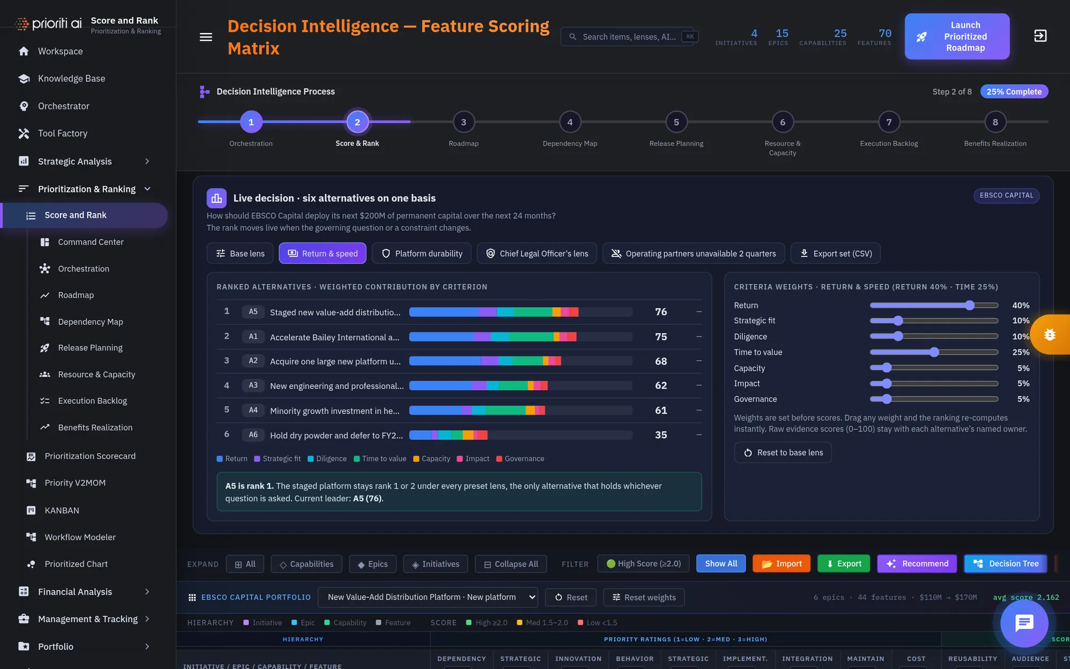The image size is (1070, 669).
Task: Open the orange bug report widget
Action: click(1050, 334)
